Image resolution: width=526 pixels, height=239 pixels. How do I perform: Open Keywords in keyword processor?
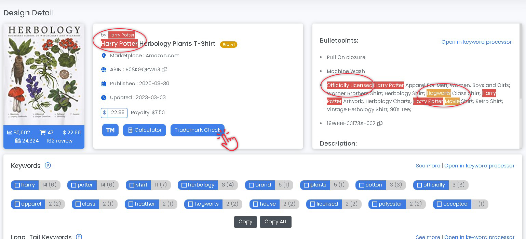(x=479, y=166)
